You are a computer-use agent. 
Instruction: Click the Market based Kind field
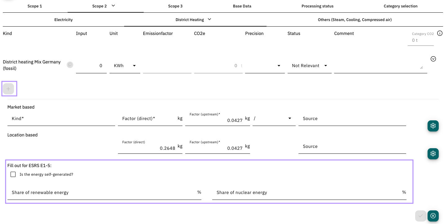[x=61, y=118]
